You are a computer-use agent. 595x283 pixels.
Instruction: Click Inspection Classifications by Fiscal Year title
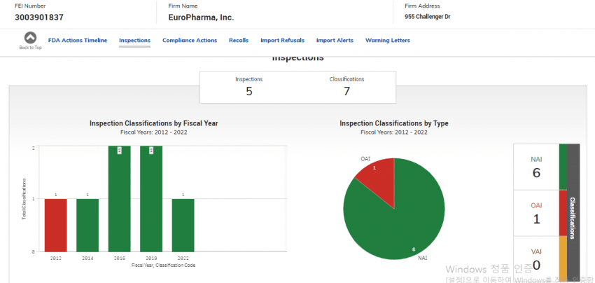coord(154,123)
